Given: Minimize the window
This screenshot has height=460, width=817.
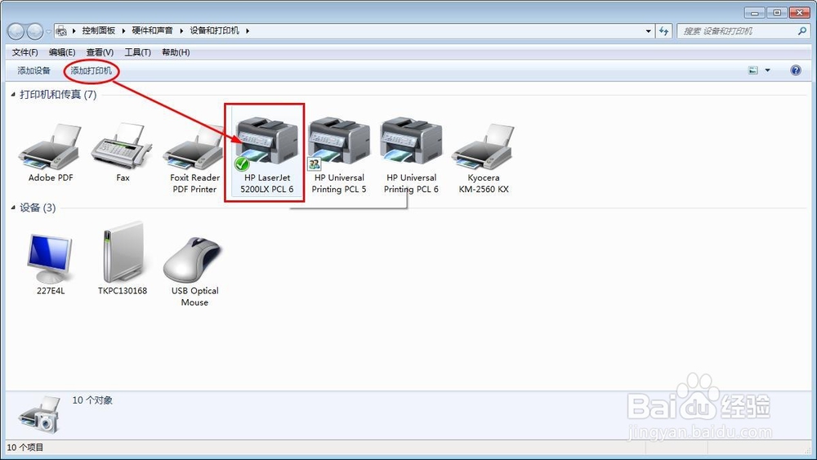Looking at the screenshot, I should [754, 12].
